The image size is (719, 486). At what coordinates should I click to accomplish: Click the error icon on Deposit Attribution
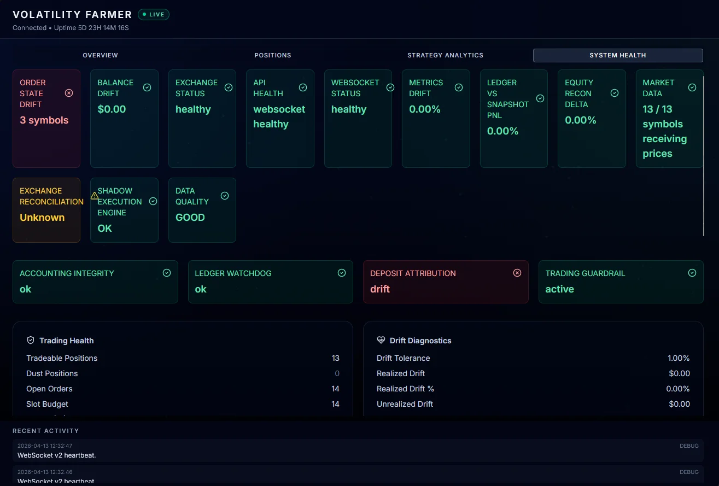(517, 273)
